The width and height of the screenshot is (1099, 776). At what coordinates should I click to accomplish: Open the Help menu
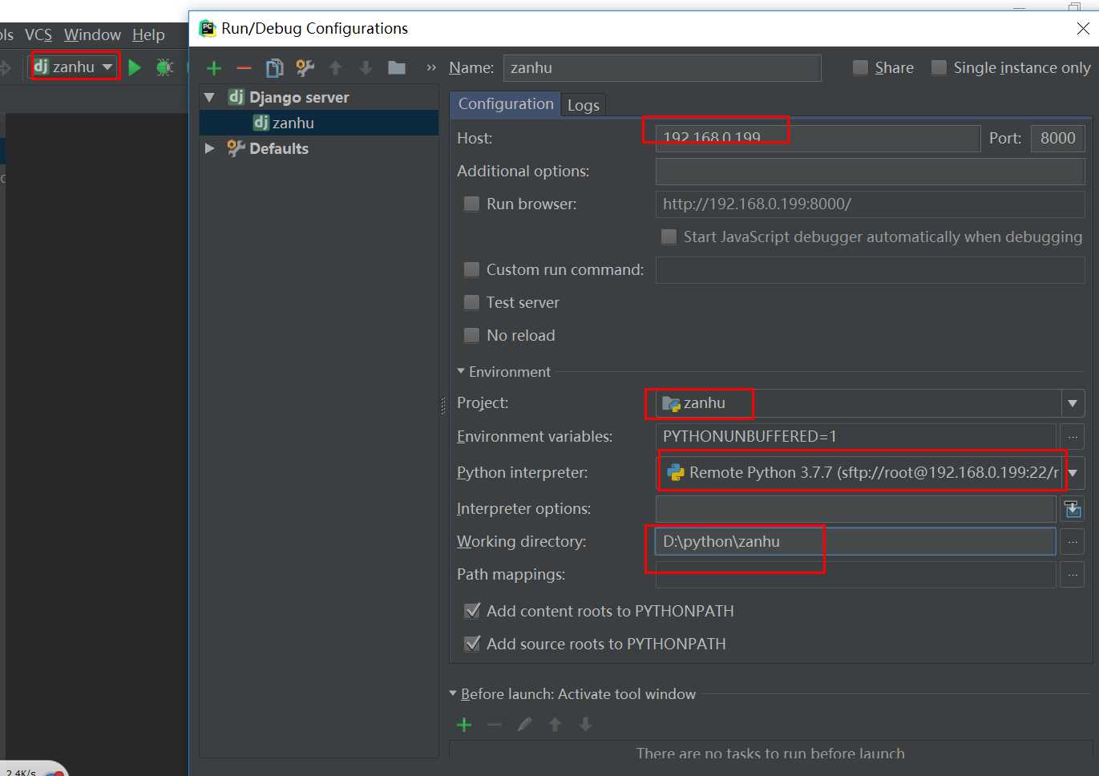(x=148, y=34)
